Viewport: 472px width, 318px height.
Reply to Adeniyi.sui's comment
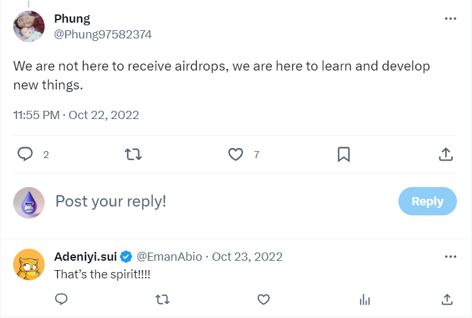pos(62,299)
